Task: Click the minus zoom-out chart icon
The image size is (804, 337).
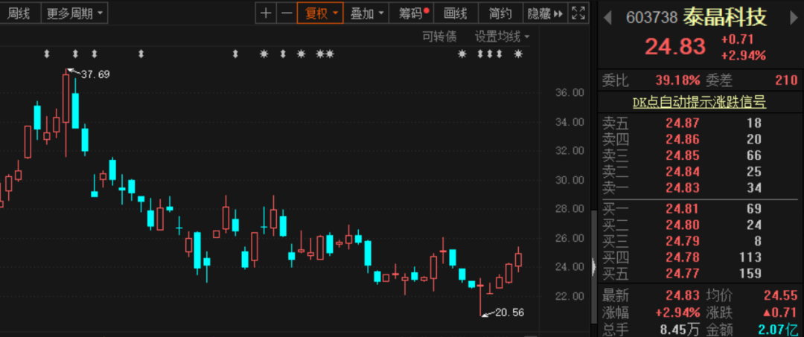Action: click(x=286, y=13)
